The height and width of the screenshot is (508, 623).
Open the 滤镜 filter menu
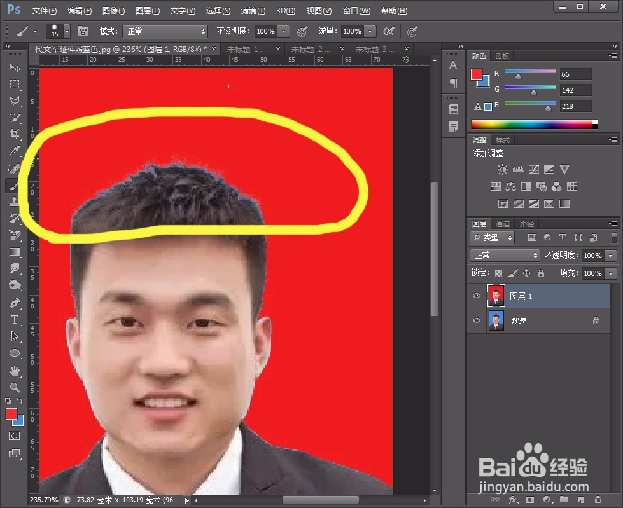tap(253, 10)
